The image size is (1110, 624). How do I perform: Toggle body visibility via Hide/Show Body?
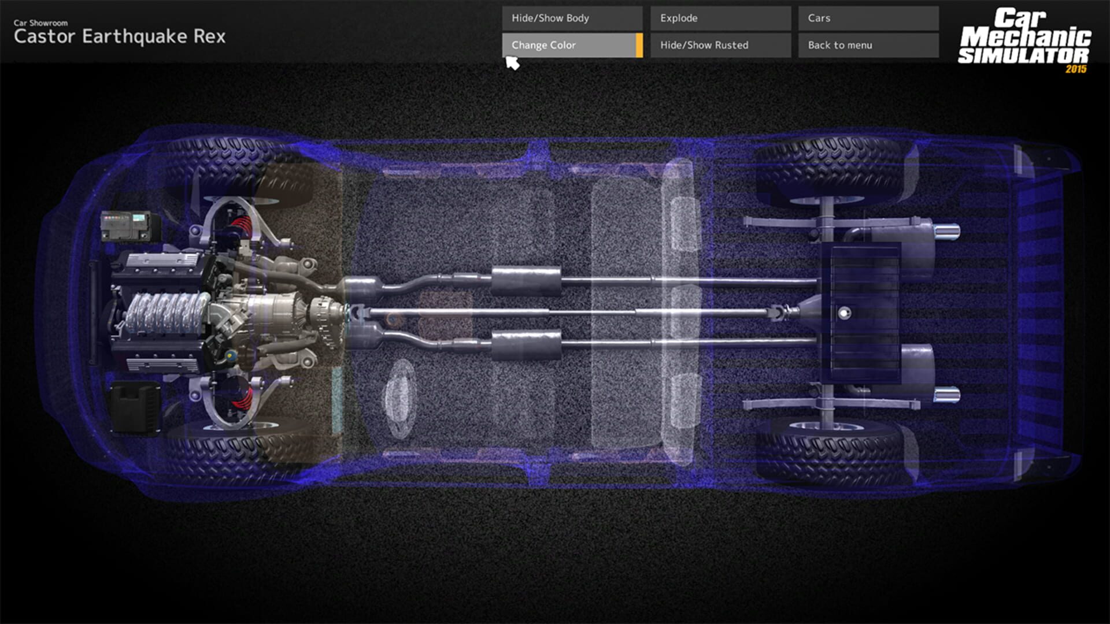(572, 18)
